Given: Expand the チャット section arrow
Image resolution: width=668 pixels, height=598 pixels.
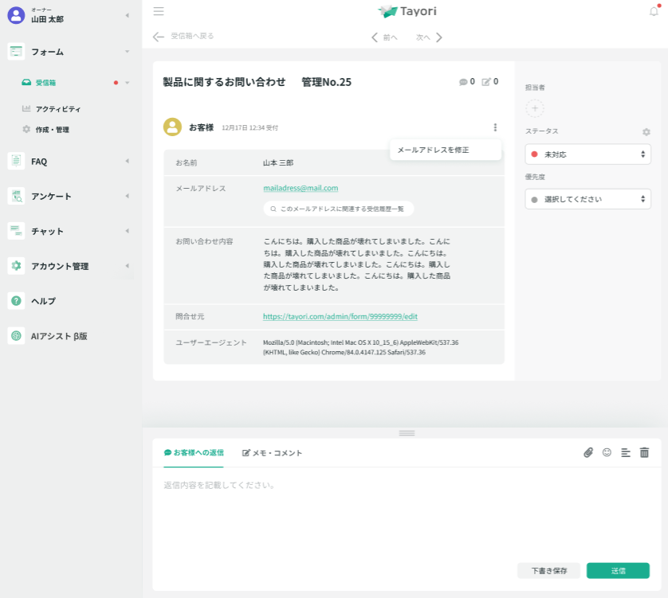Looking at the screenshot, I should pyautogui.click(x=127, y=231).
